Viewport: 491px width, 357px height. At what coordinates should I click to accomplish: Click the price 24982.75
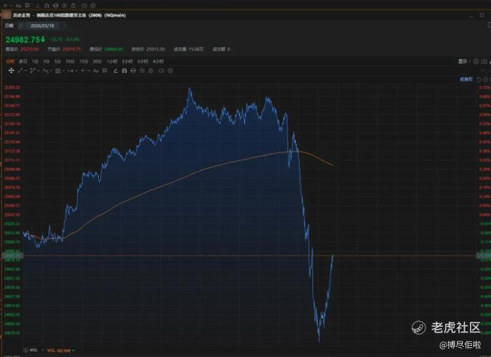pyautogui.click(x=23, y=39)
